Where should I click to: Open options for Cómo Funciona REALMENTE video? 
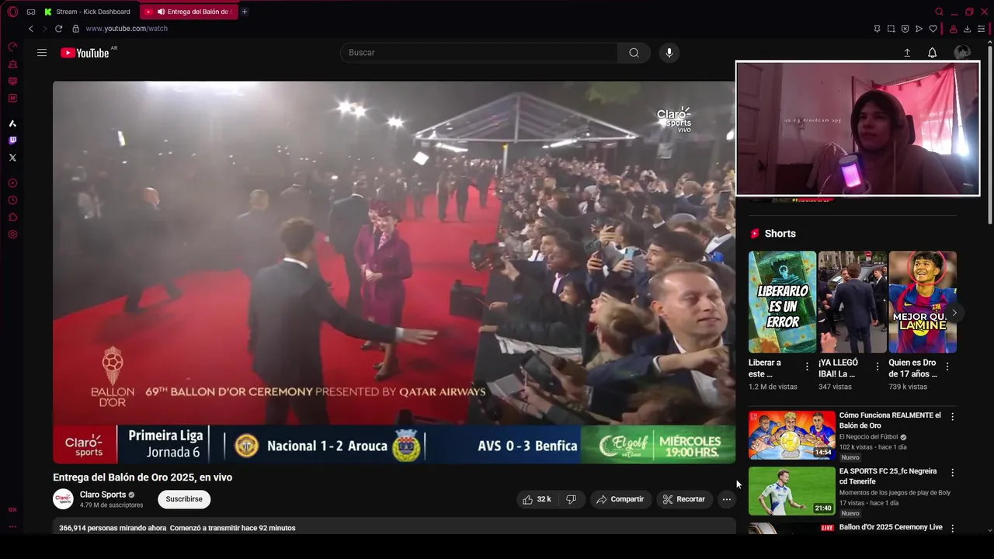[x=953, y=417]
